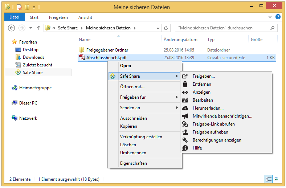286x188 pixels.
Task: Click the properties icon in quick access toolbar
Action: [19, 7]
